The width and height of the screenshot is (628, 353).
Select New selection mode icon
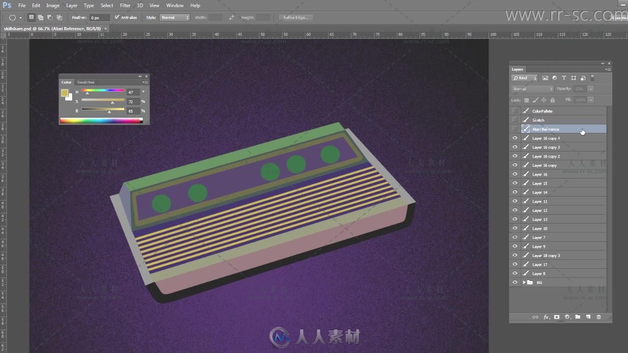coord(31,17)
